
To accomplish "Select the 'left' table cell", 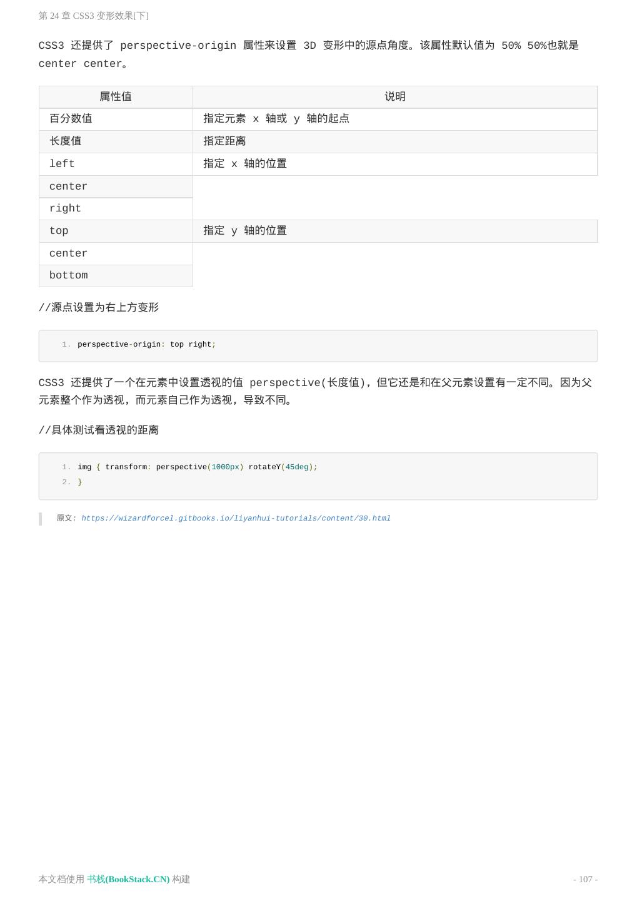I will (116, 164).
